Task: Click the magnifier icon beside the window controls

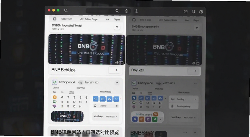Action: click(x=66, y=10)
